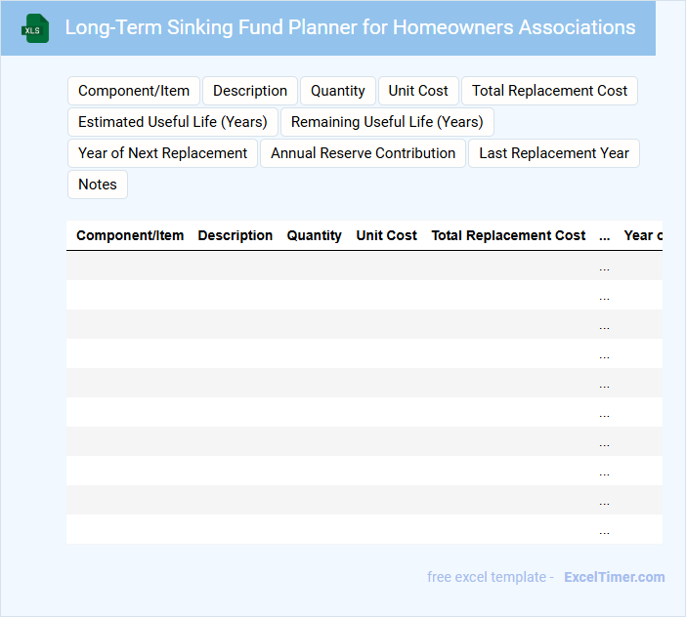Select Remaining Useful Life (Years) tag
Viewport: 686px width, 617px height.
pos(387,122)
